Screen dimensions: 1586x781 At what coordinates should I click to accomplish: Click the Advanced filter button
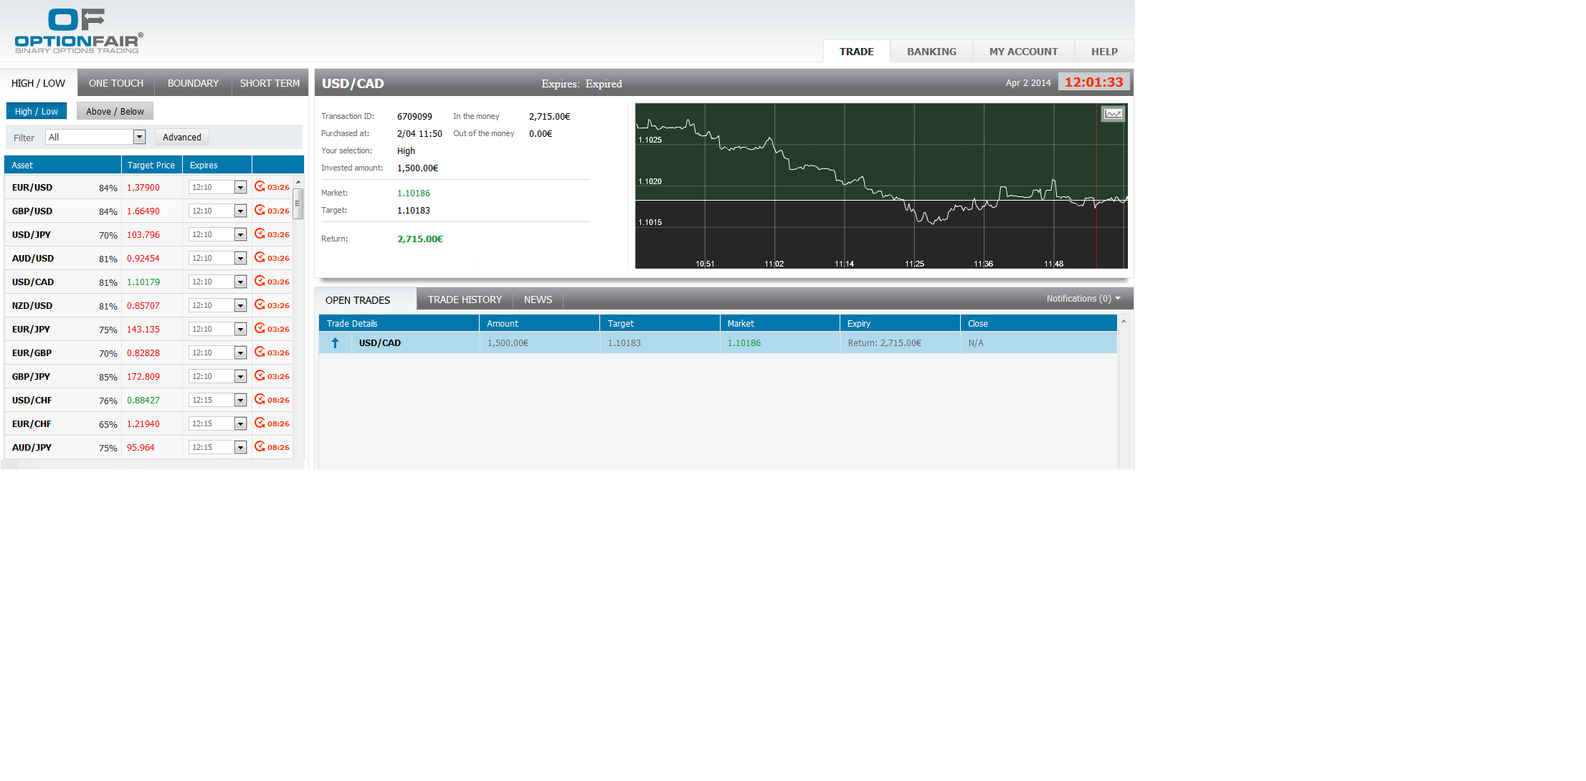181,136
